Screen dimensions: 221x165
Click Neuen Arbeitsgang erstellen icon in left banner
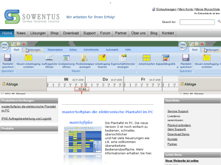point(28,58)
